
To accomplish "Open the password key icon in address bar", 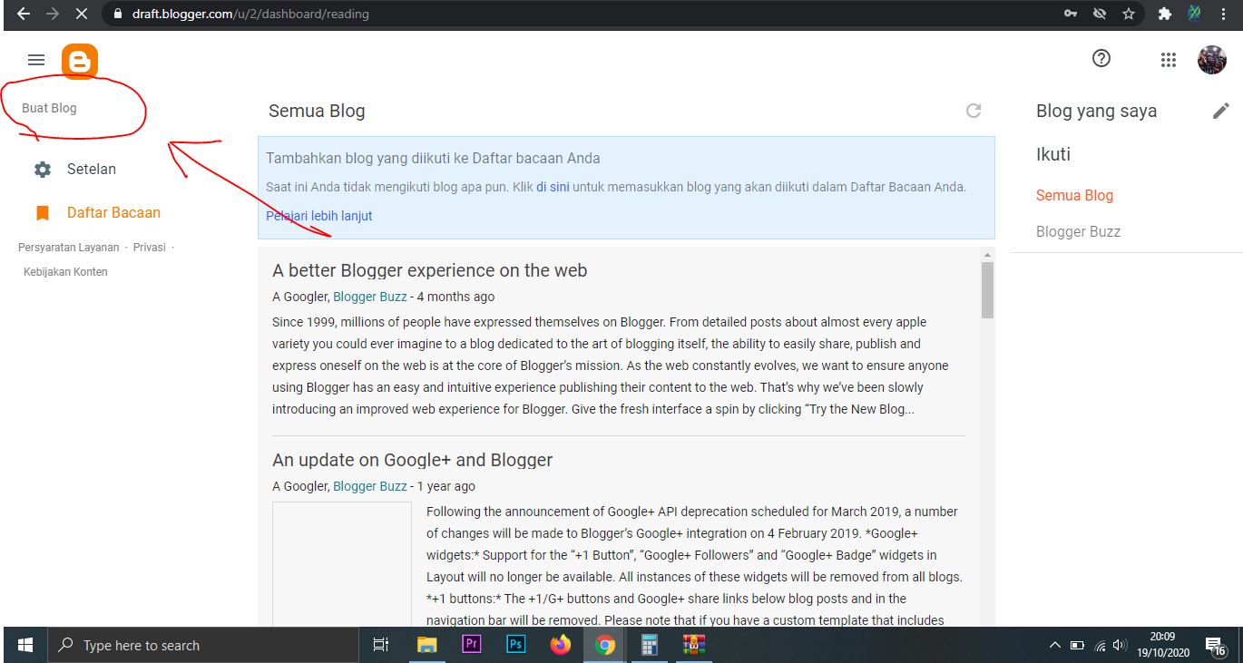I will tap(1071, 14).
